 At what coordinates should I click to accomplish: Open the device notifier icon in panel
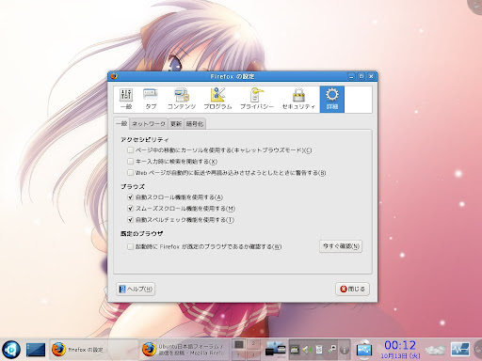tap(276, 349)
